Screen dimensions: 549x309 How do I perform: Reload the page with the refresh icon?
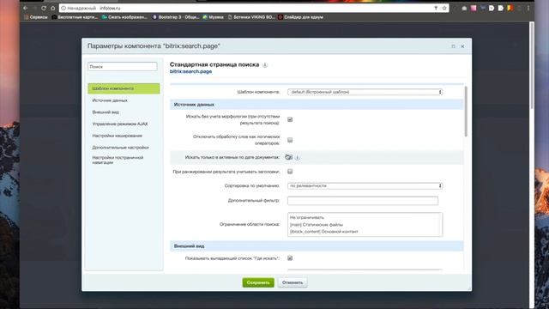[44, 8]
